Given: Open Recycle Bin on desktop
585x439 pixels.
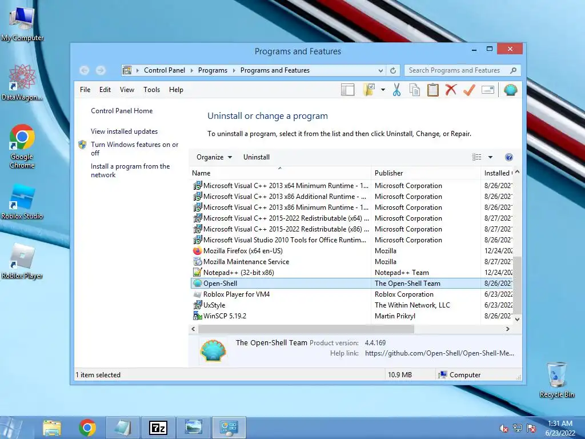Looking at the screenshot, I should click(556, 380).
